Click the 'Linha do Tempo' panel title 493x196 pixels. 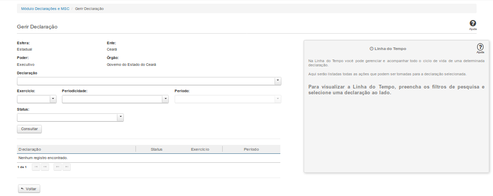(x=390, y=49)
